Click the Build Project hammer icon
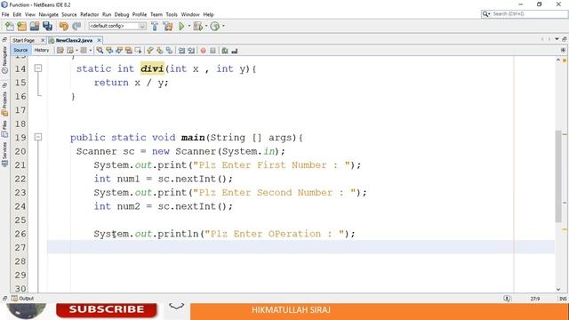569x320 pixels. click(x=155, y=26)
